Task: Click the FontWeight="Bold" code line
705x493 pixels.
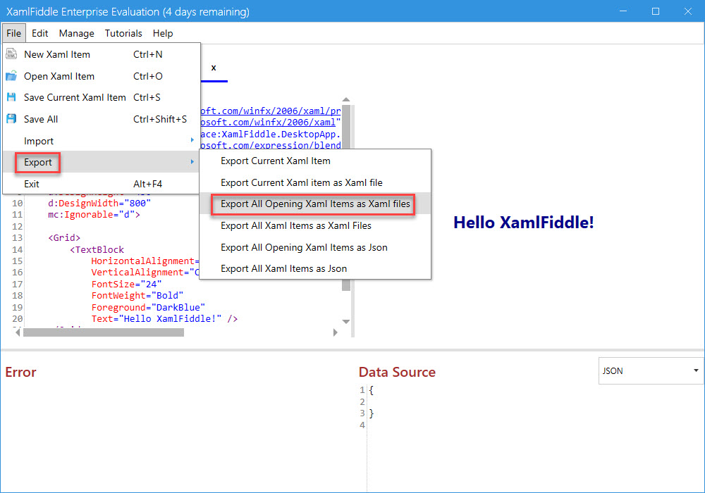Action: (x=137, y=295)
